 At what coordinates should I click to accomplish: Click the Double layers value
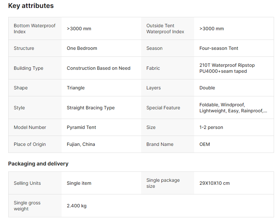tap(207, 88)
